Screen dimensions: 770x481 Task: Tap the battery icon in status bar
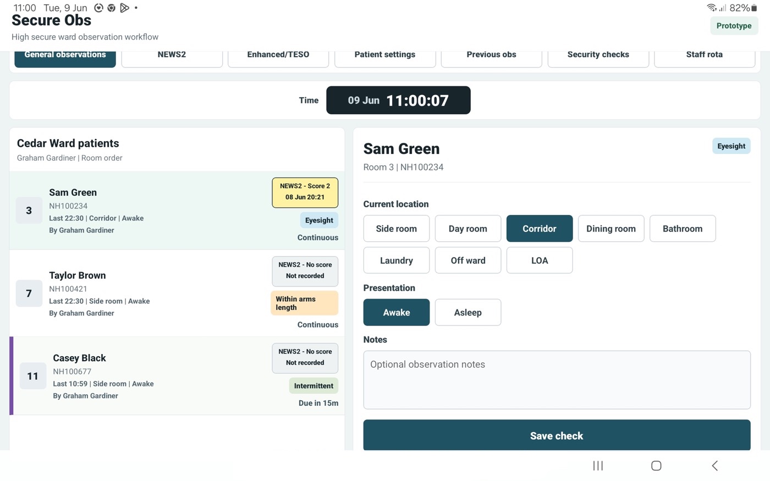pyautogui.click(x=754, y=8)
